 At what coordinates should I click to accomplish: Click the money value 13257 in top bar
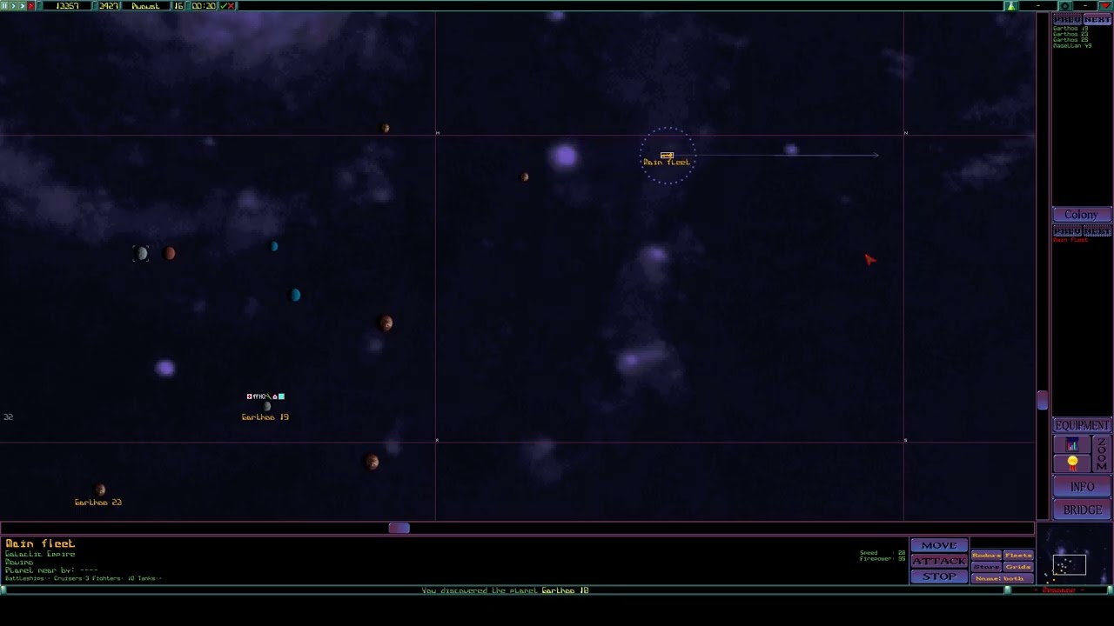pos(67,6)
